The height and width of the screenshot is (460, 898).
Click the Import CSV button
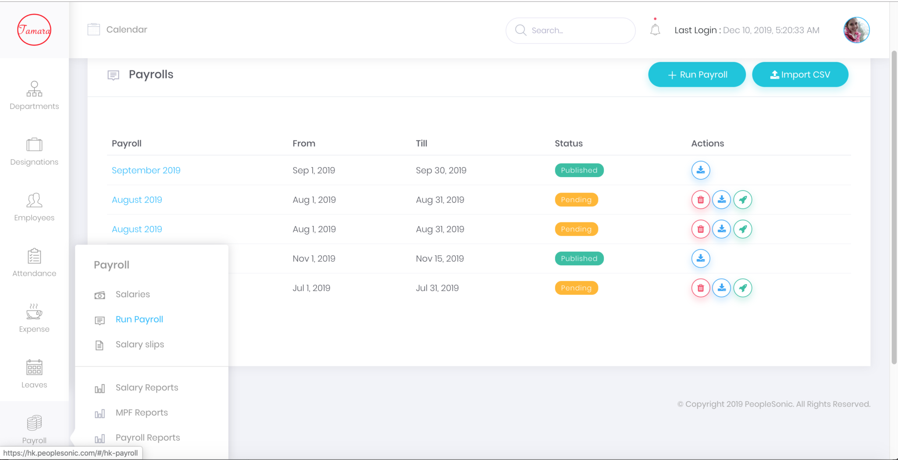pyautogui.click(x=800, y=74)
